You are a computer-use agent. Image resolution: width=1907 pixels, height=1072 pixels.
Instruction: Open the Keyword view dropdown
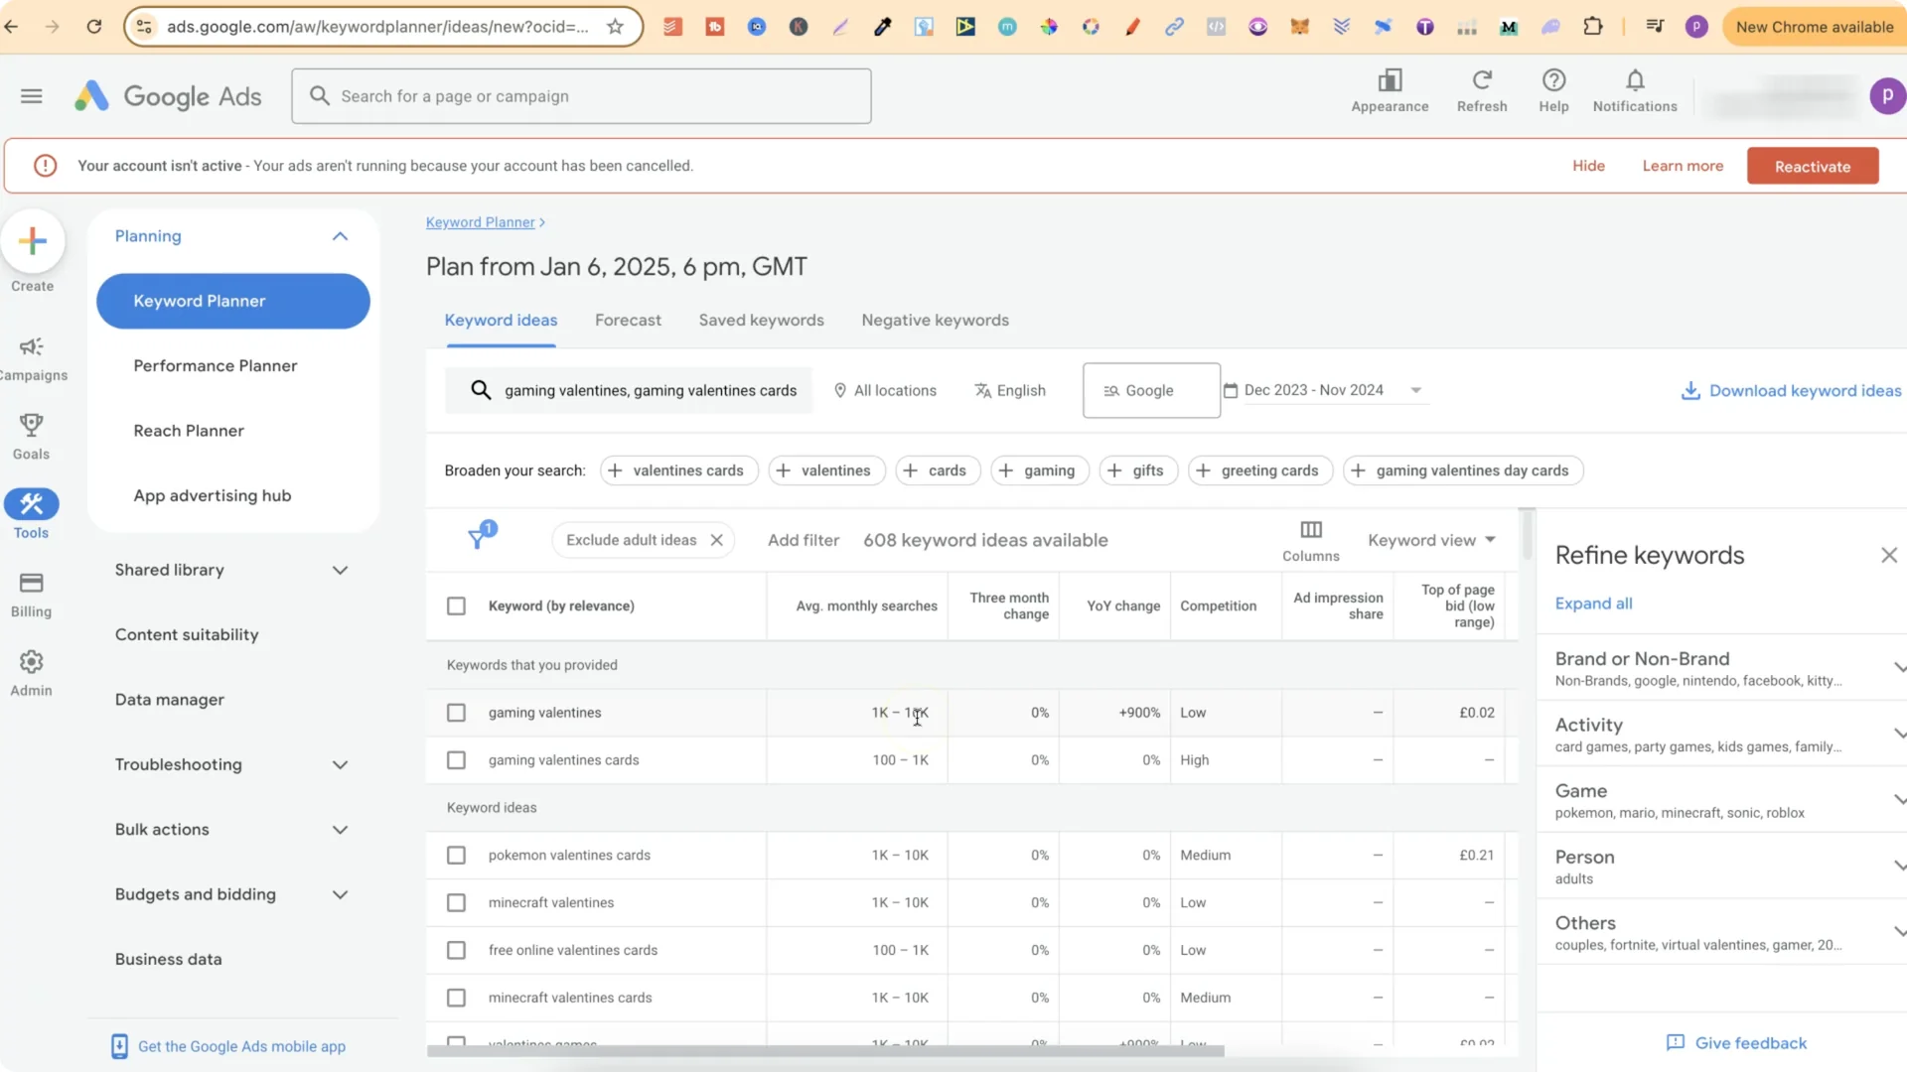1431,540
